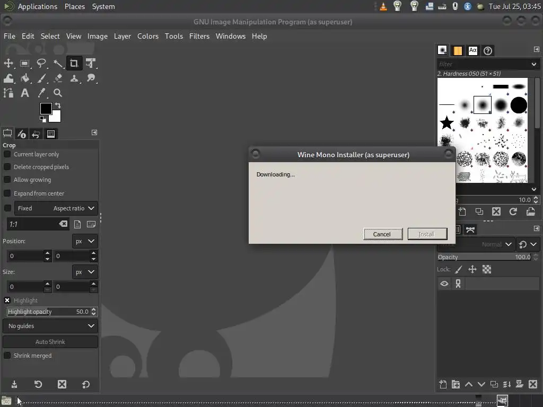
Task: Open Size unit px dropdown
Action: [x=85, y=272]
